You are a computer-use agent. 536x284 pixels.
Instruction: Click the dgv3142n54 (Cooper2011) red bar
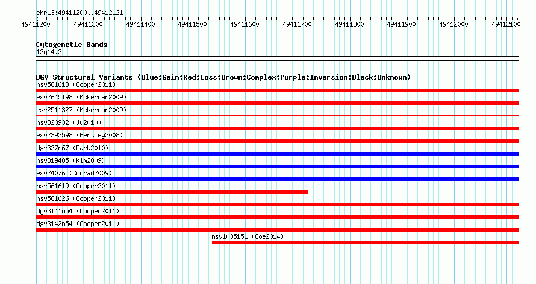click(277, 230)
